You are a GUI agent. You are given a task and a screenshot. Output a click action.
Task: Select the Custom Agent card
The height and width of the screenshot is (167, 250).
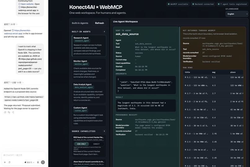click(89, 116)
